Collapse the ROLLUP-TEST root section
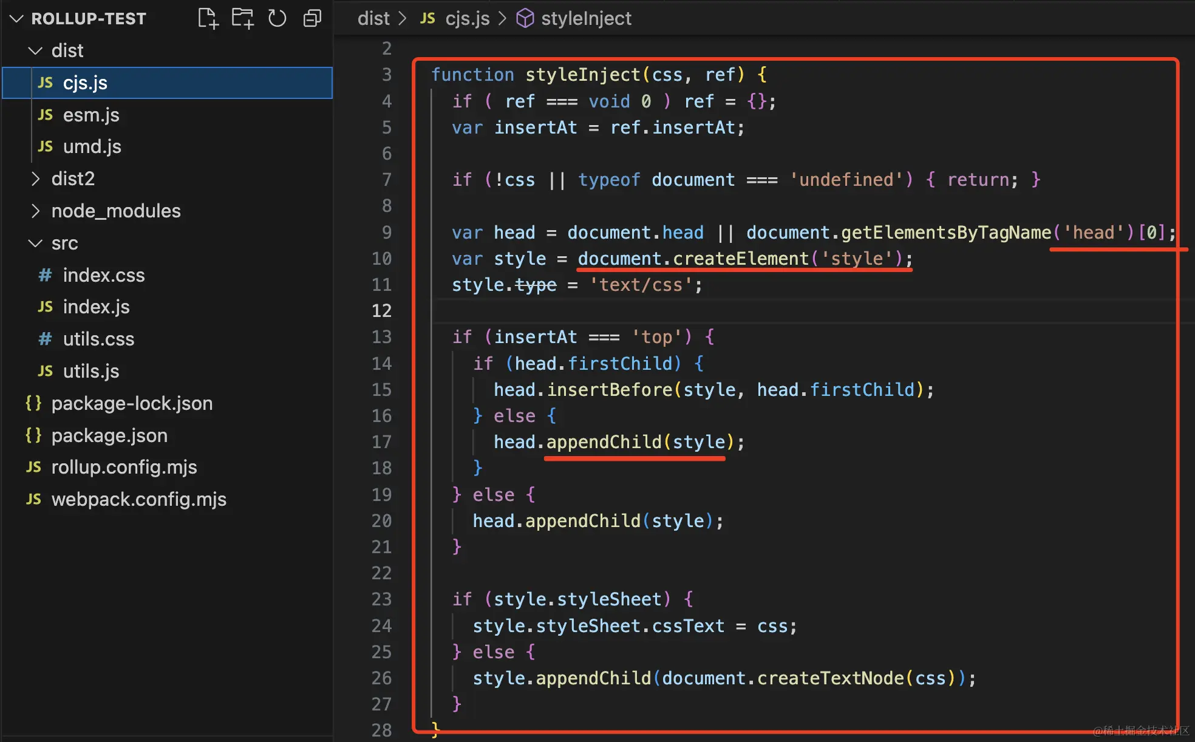The image size is (1195, 742). 17,19
